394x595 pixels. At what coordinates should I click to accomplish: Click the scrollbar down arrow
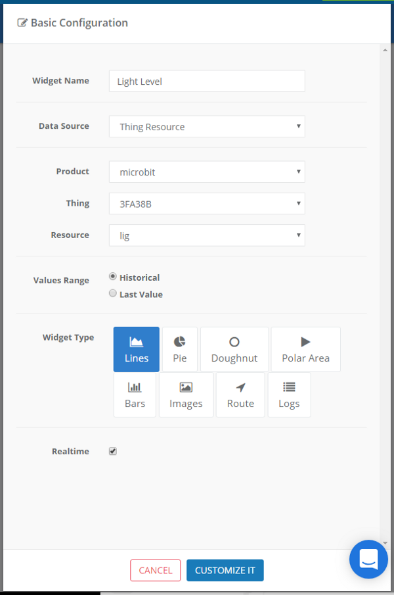[385, 543]
